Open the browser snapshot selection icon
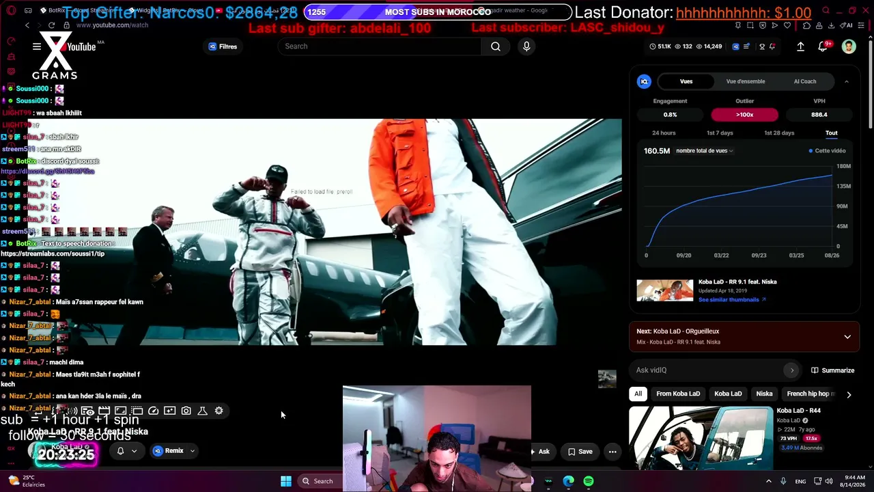Viewport: 874px width, 492px height. pyautogui.click(x=750, y=25)
